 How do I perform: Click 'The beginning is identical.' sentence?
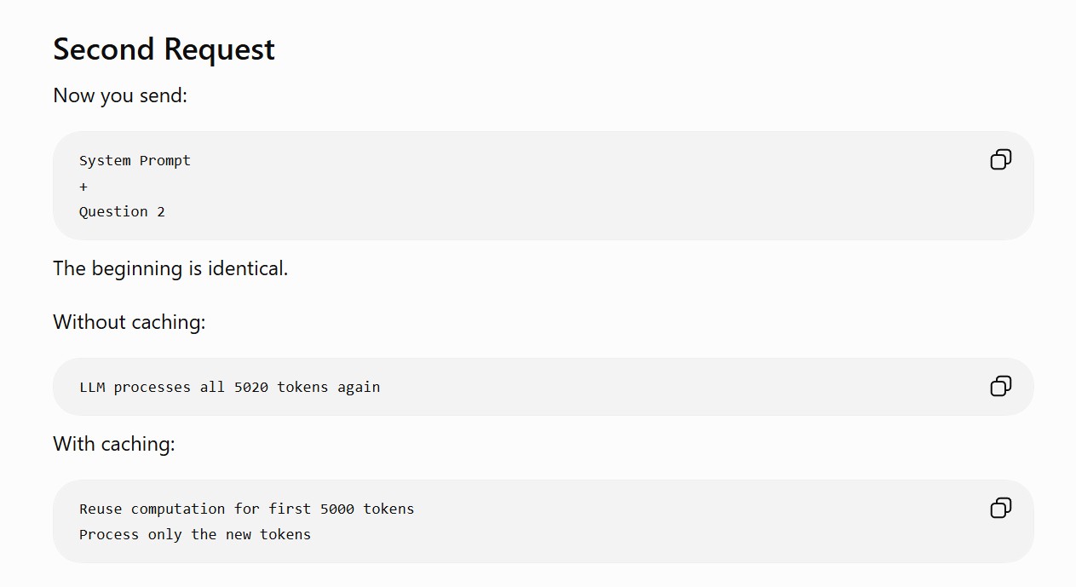click(x=170, y=268)
